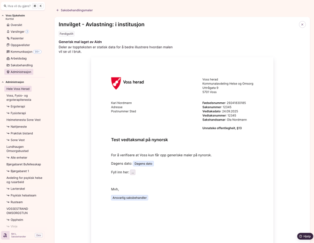Collapse the Voss Sjukeheim section
This screenshot has width=314, height=243.
click(3, 15)
